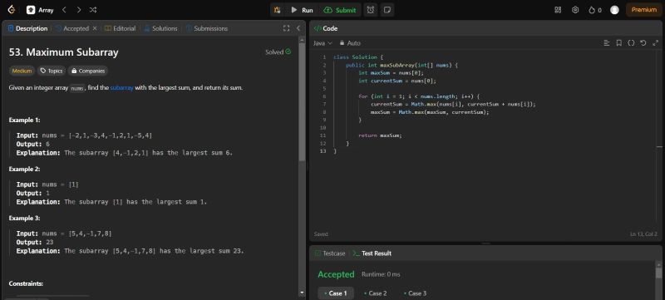Click the format code icon
This screenshot has height=300, width=665.
tap(607, 42)
